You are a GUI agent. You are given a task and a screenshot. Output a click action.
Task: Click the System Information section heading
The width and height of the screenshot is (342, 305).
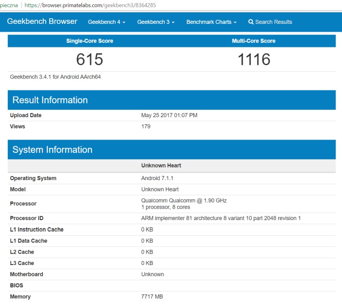(52, 150)
